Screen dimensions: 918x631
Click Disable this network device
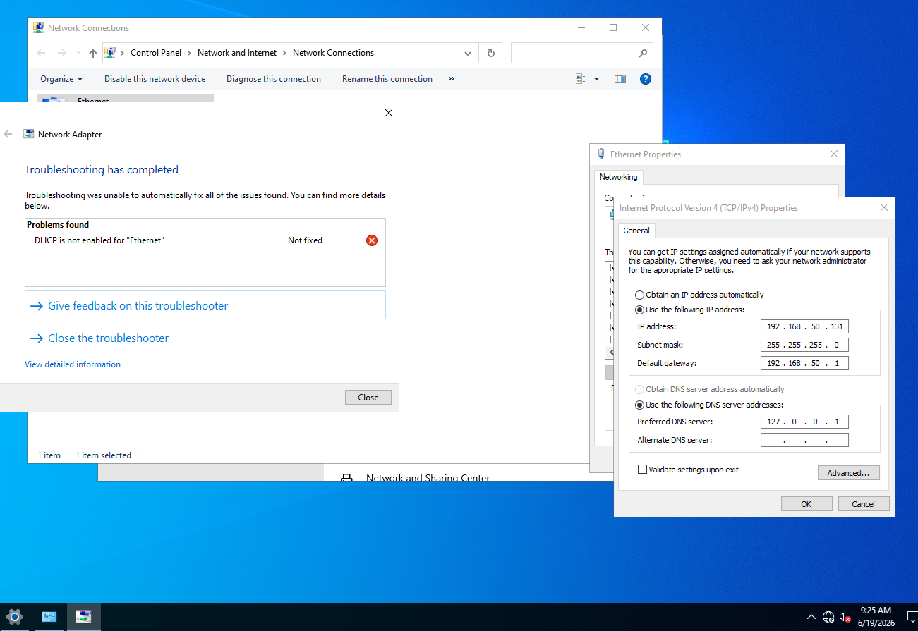[155, 79]
